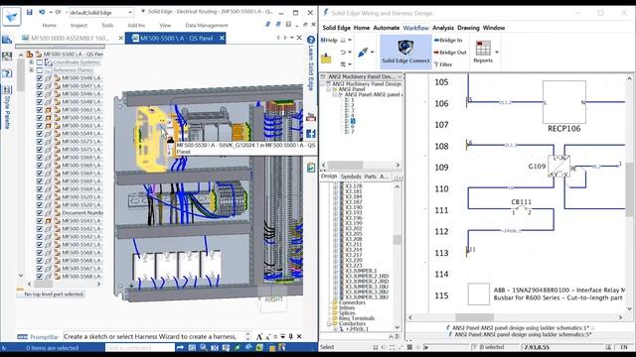Open the Style Palette side tab
This screenshot has height=357, width=636.
coord(7,108)
